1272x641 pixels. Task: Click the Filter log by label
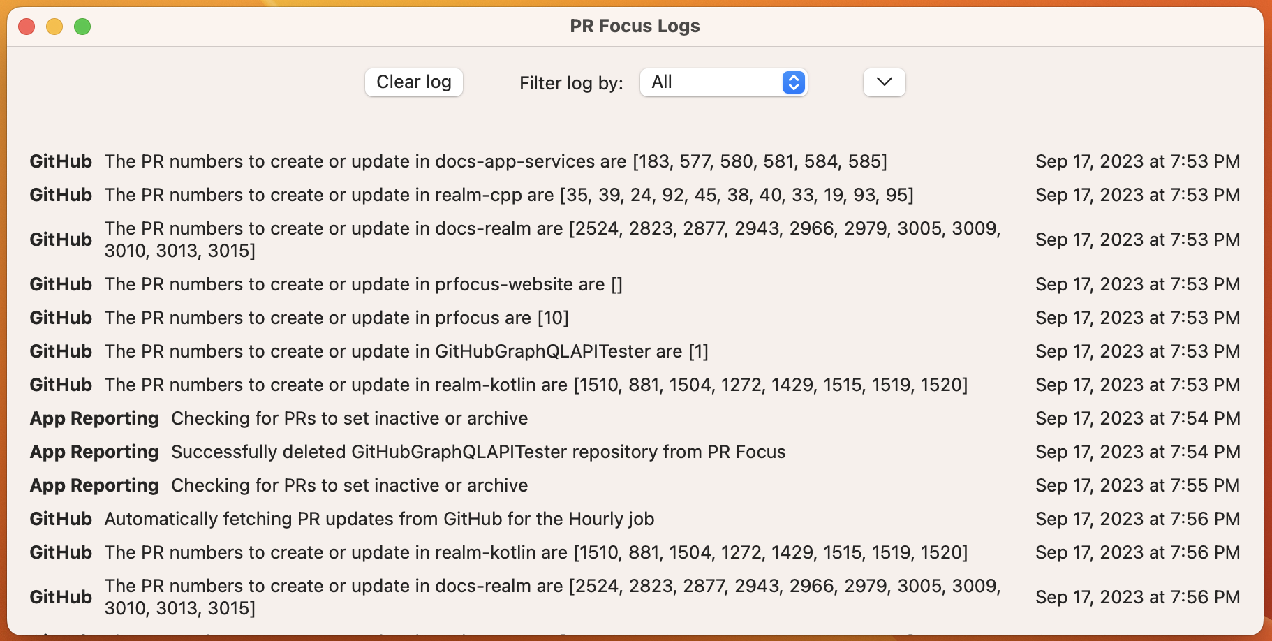pos(571,83)
